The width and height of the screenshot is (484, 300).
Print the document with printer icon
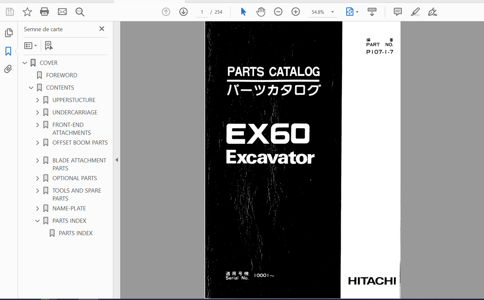pos(45,12)
